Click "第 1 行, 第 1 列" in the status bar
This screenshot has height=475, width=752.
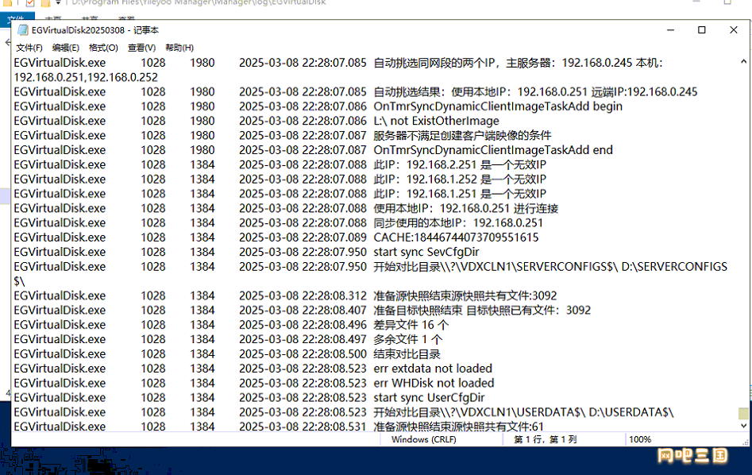[546, 439]
